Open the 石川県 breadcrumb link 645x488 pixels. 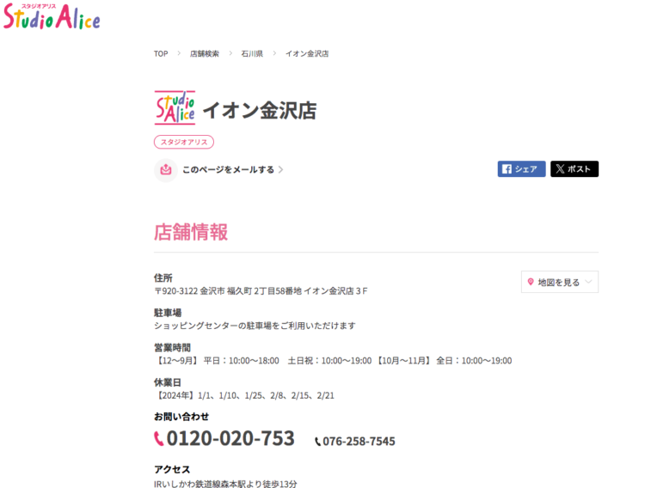click(252, 54)
